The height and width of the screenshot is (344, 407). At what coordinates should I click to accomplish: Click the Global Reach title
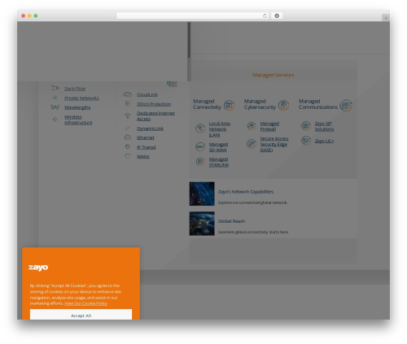231,221
